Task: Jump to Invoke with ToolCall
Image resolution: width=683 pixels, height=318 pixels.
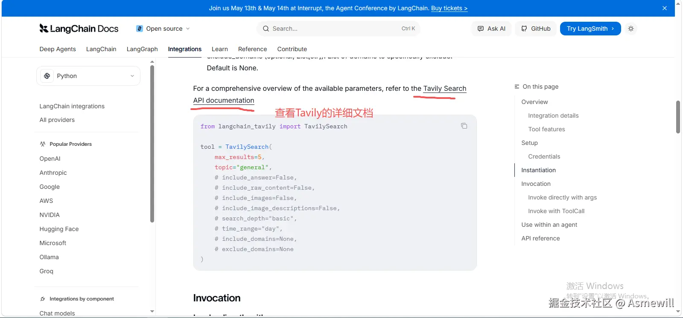Action: [556, 211]
